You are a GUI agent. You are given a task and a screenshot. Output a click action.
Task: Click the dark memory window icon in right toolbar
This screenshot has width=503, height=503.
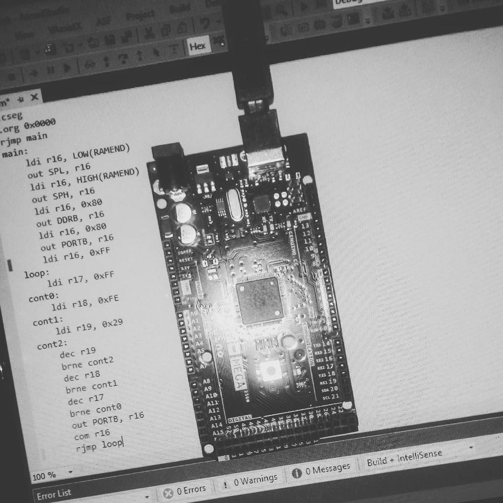[x=354, y=19]
